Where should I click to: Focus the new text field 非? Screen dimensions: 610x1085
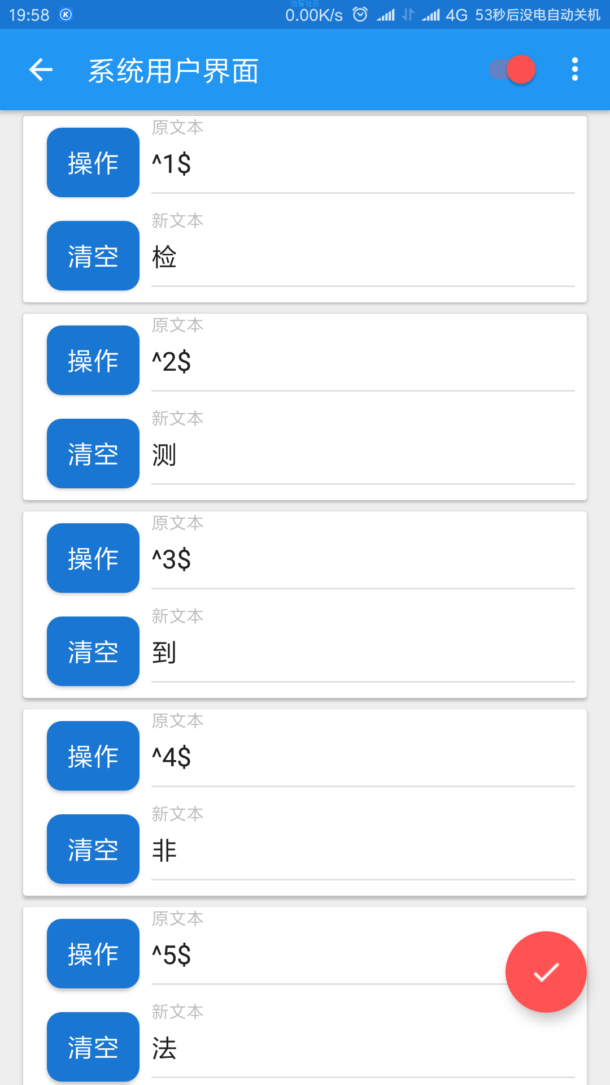(363, 851)
